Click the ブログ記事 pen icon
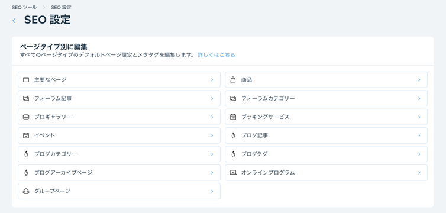Viewport: 446px width, 213px height. click(233, 135)
